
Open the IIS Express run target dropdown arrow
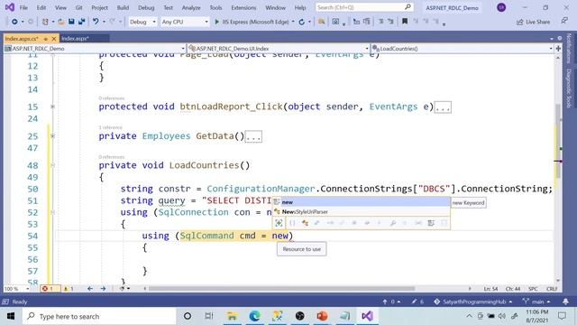[293, 22]
